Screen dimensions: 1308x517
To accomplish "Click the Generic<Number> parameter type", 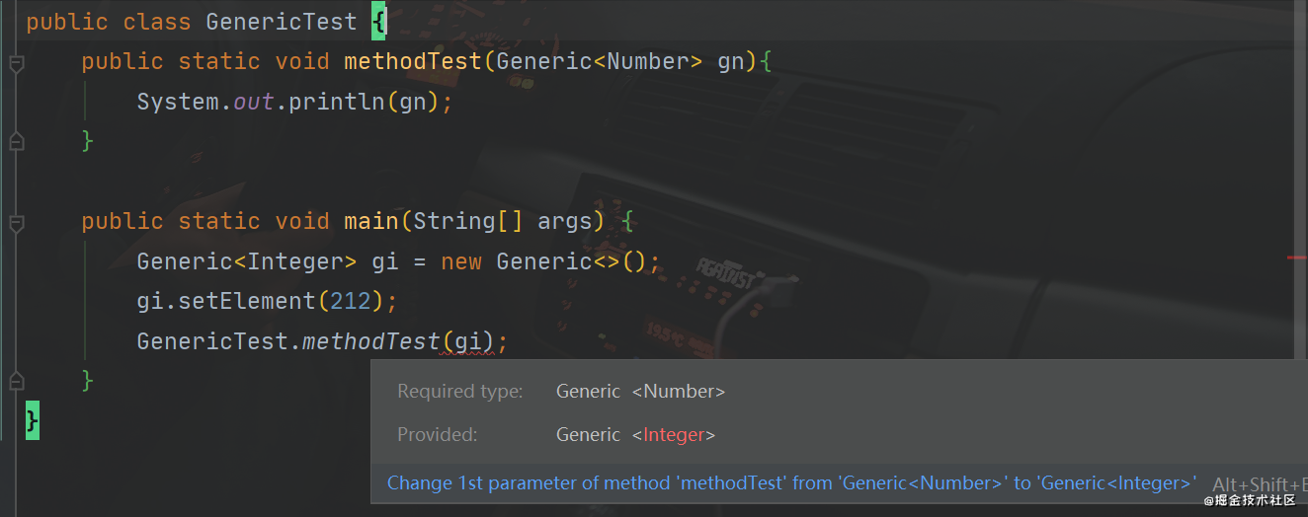I will (600, 61).
